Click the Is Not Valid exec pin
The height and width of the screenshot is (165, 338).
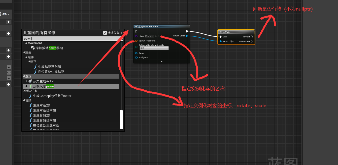point(252,41)
